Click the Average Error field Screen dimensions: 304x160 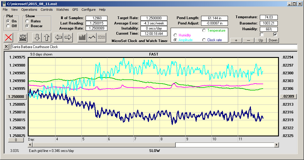point(154,23)
